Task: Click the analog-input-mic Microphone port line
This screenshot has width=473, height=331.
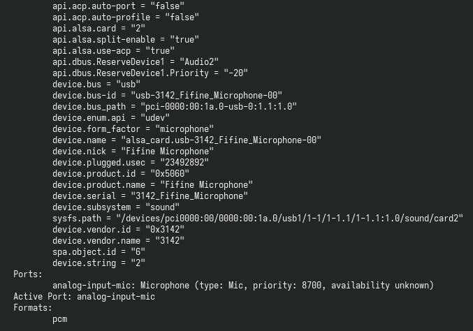Action: [x=243, y=285]
